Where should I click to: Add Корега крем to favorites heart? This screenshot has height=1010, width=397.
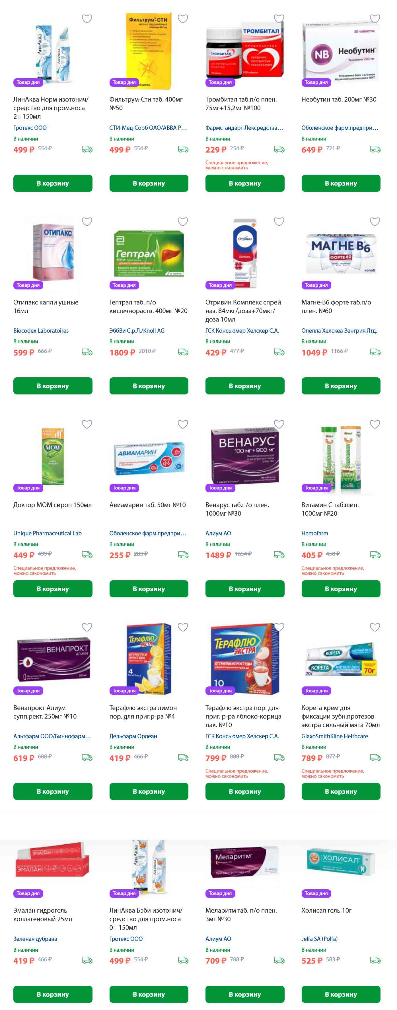tap(375, 627)
